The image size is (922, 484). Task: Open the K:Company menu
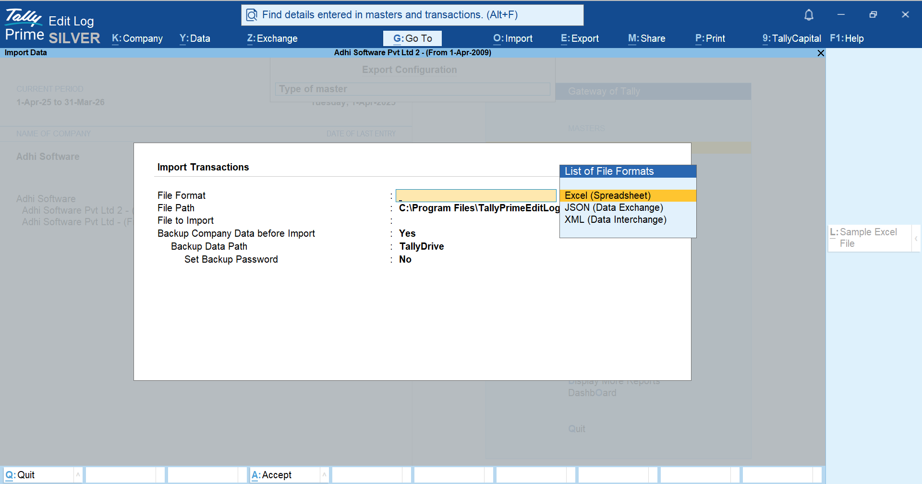[x=137, y=38]
